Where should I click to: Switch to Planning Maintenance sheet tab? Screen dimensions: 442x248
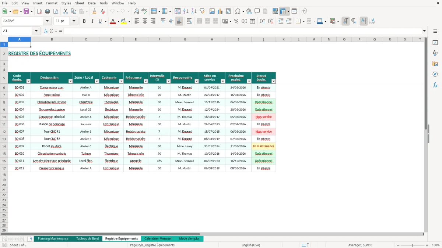[53, 238]
